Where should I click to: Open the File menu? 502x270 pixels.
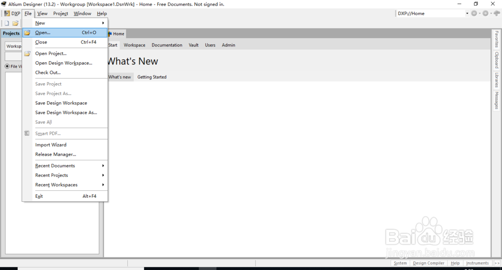[x=28, y=14]
